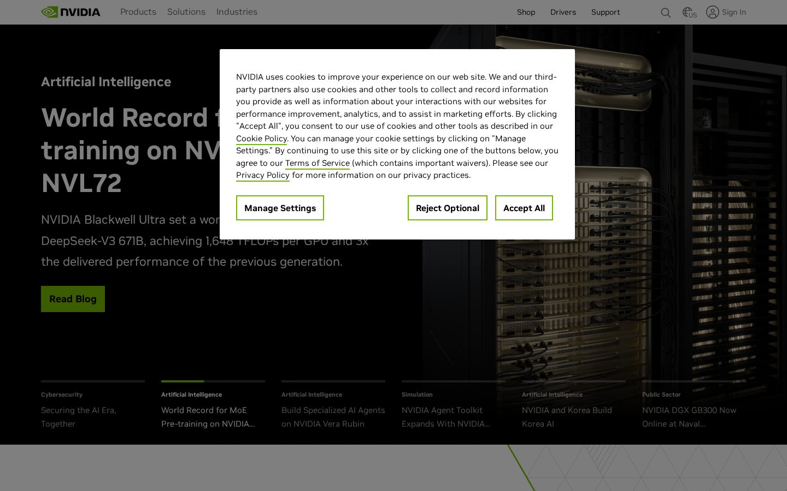The height and width of the screenshot is (491, 787).
Task: Select the NVIDIA DGX GB300 slide
Action: tap(694, 405)
